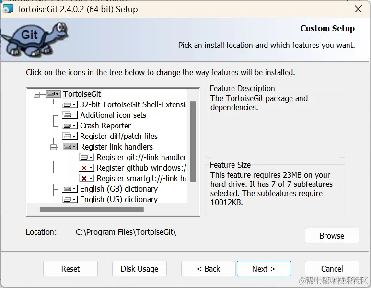Select Register smartgit://-link feature
This screenshot has height=288, width=371.
coord(141,178)
